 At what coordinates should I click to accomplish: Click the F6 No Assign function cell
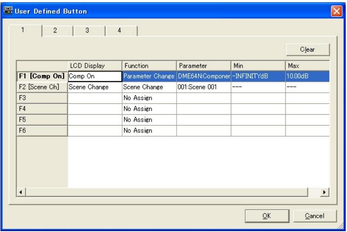[x=150, y=130]
